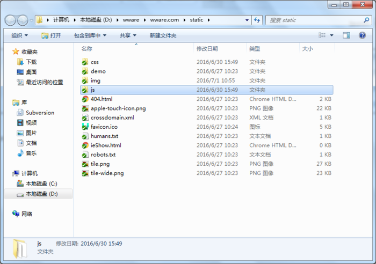Open the help question mark icon

point(362,35)
